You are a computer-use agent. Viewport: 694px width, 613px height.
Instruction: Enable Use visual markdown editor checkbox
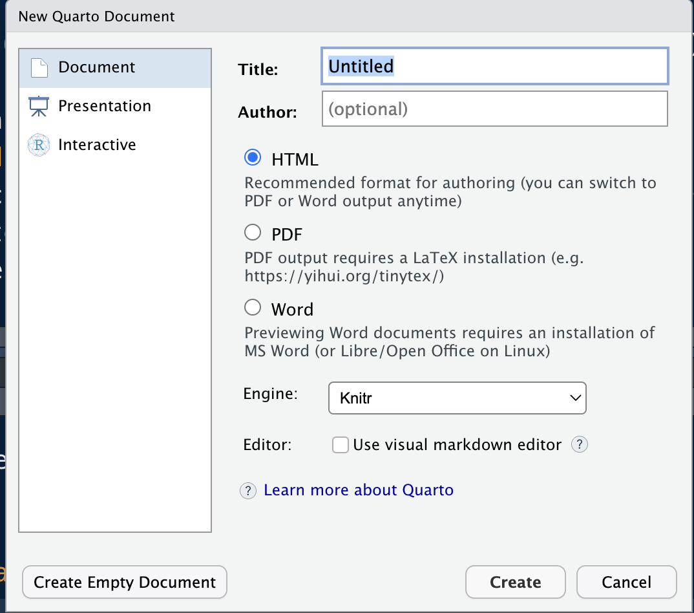pos(340,445)
